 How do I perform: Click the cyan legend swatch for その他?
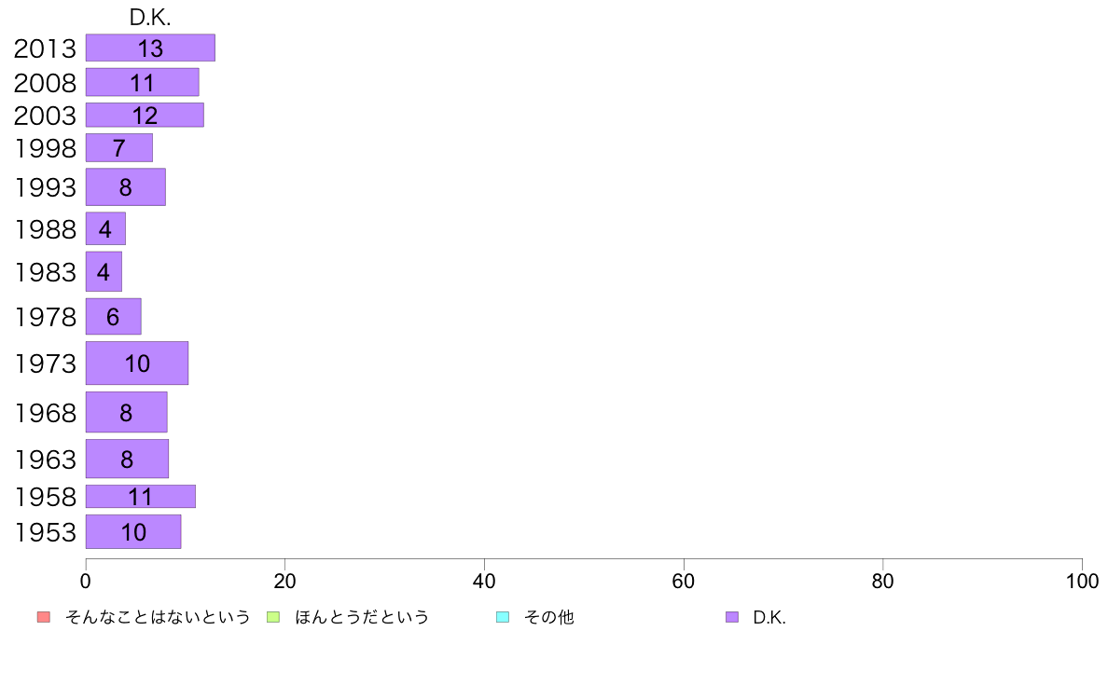pos(503,617)
